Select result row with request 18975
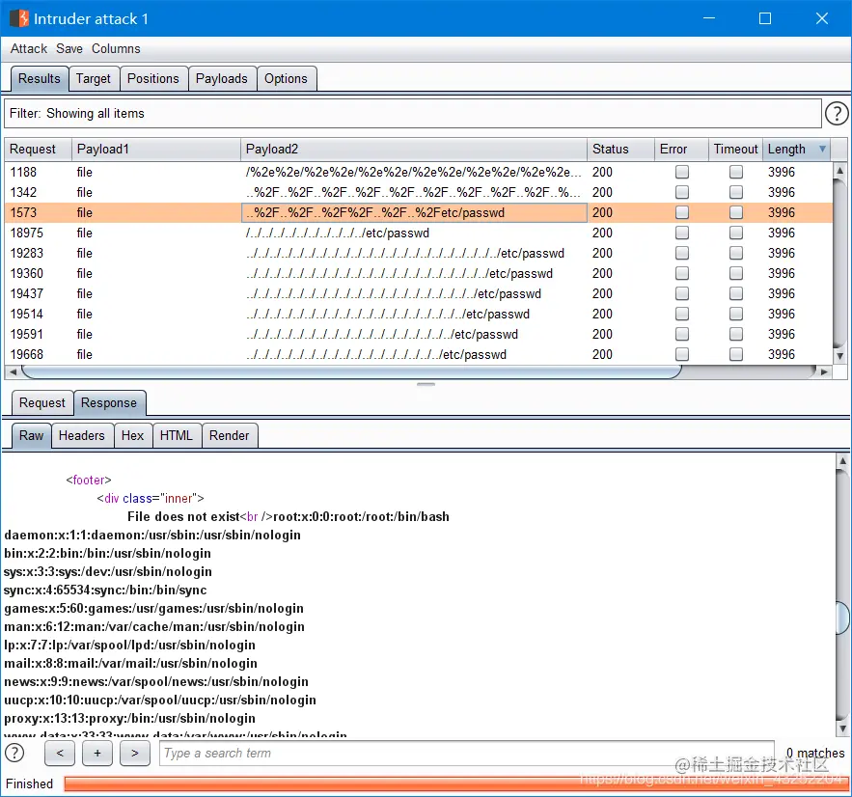 coord(419,234)
